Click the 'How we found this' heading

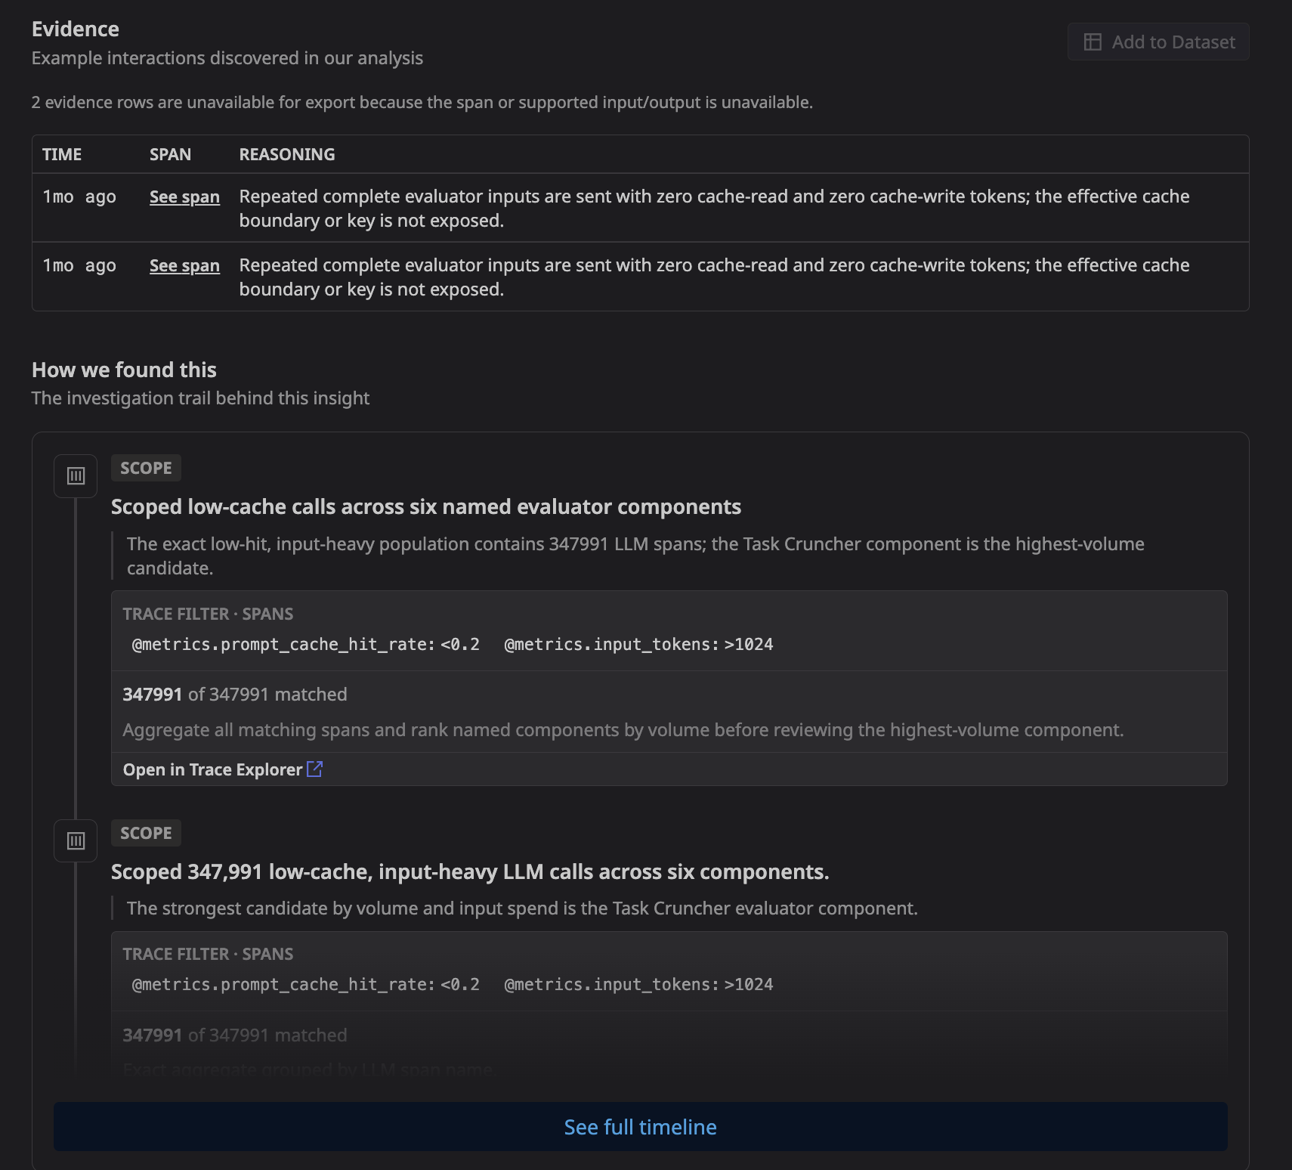click(124, 370)
